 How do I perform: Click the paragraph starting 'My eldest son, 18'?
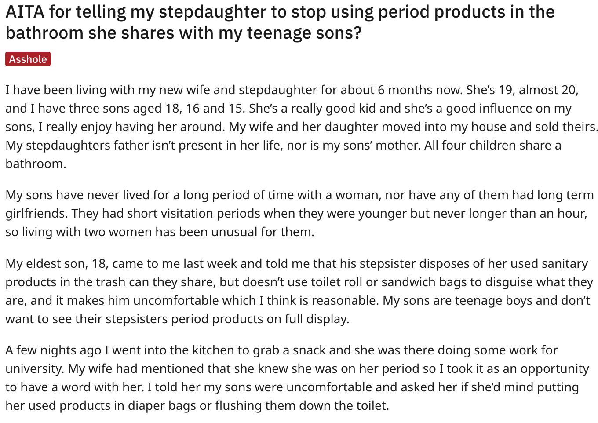299,291
